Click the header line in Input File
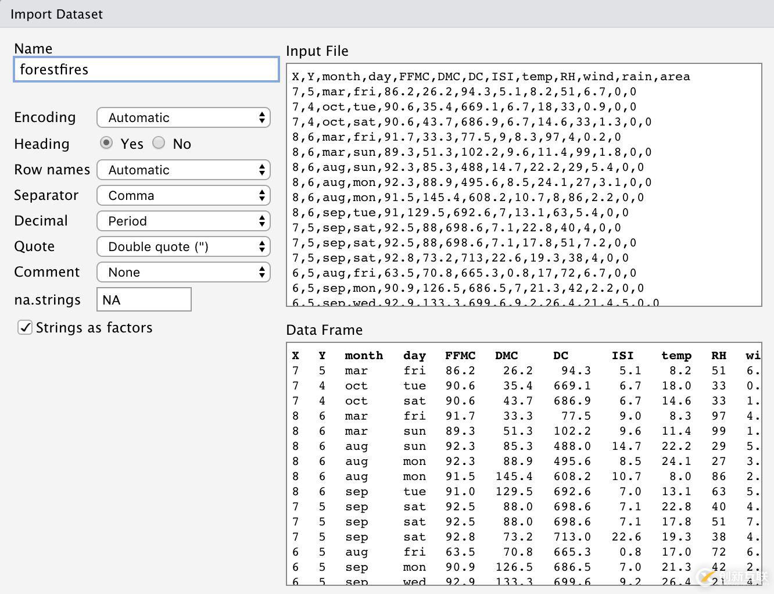The height and width of the screenshot is (594, 774). coord(491,77)
